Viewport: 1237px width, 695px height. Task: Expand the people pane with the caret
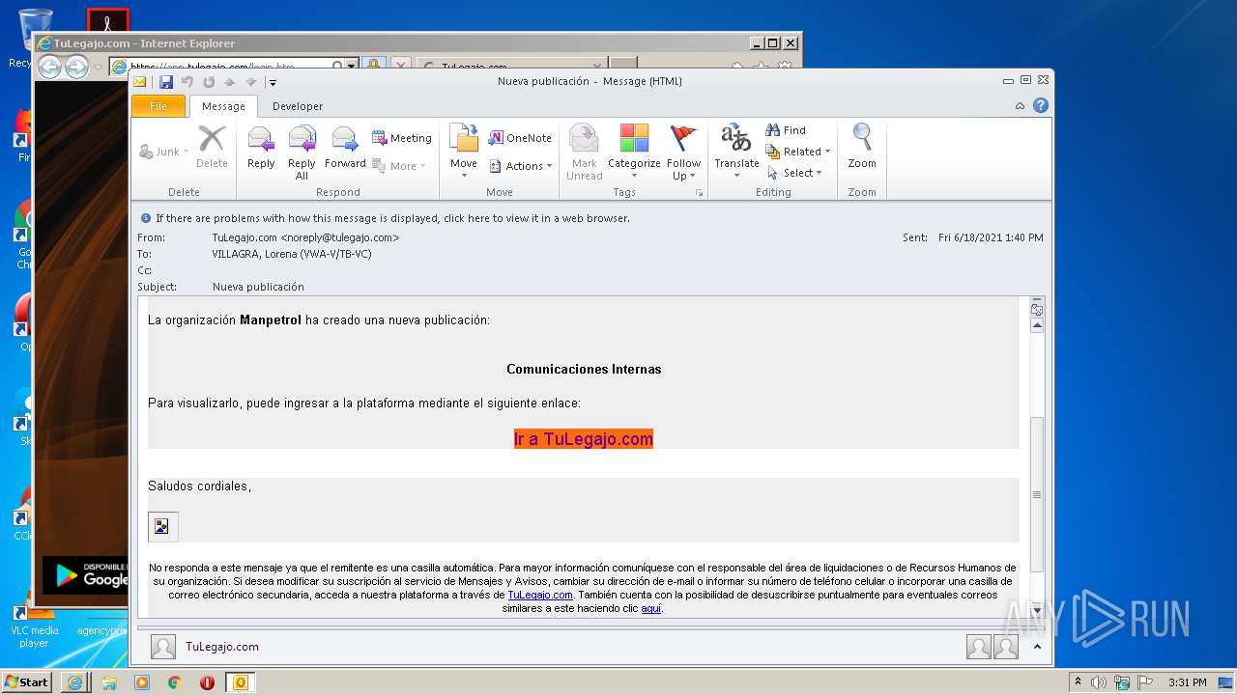click(x=1037, y=647)
